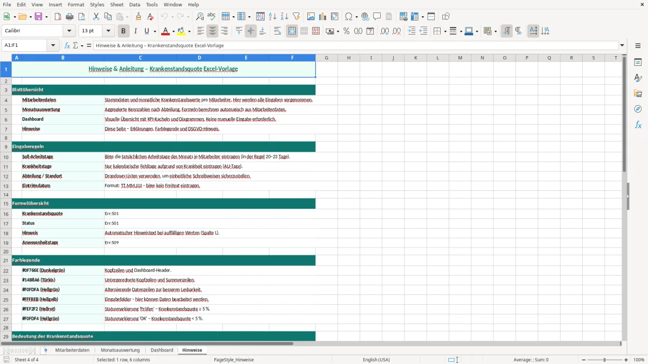The image size is (648, 364).
Task: Click the formula input line
Action: click(356, 46)
